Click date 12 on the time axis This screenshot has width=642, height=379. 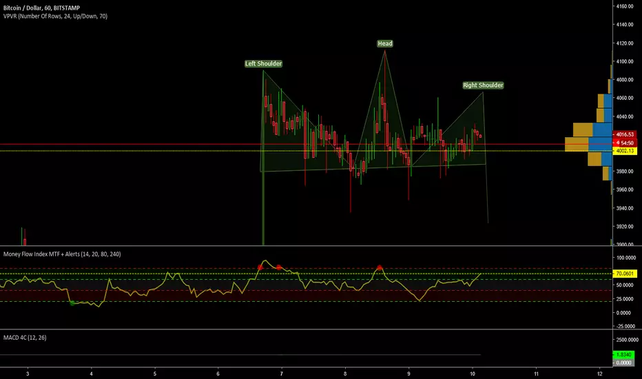pos(600,373)
